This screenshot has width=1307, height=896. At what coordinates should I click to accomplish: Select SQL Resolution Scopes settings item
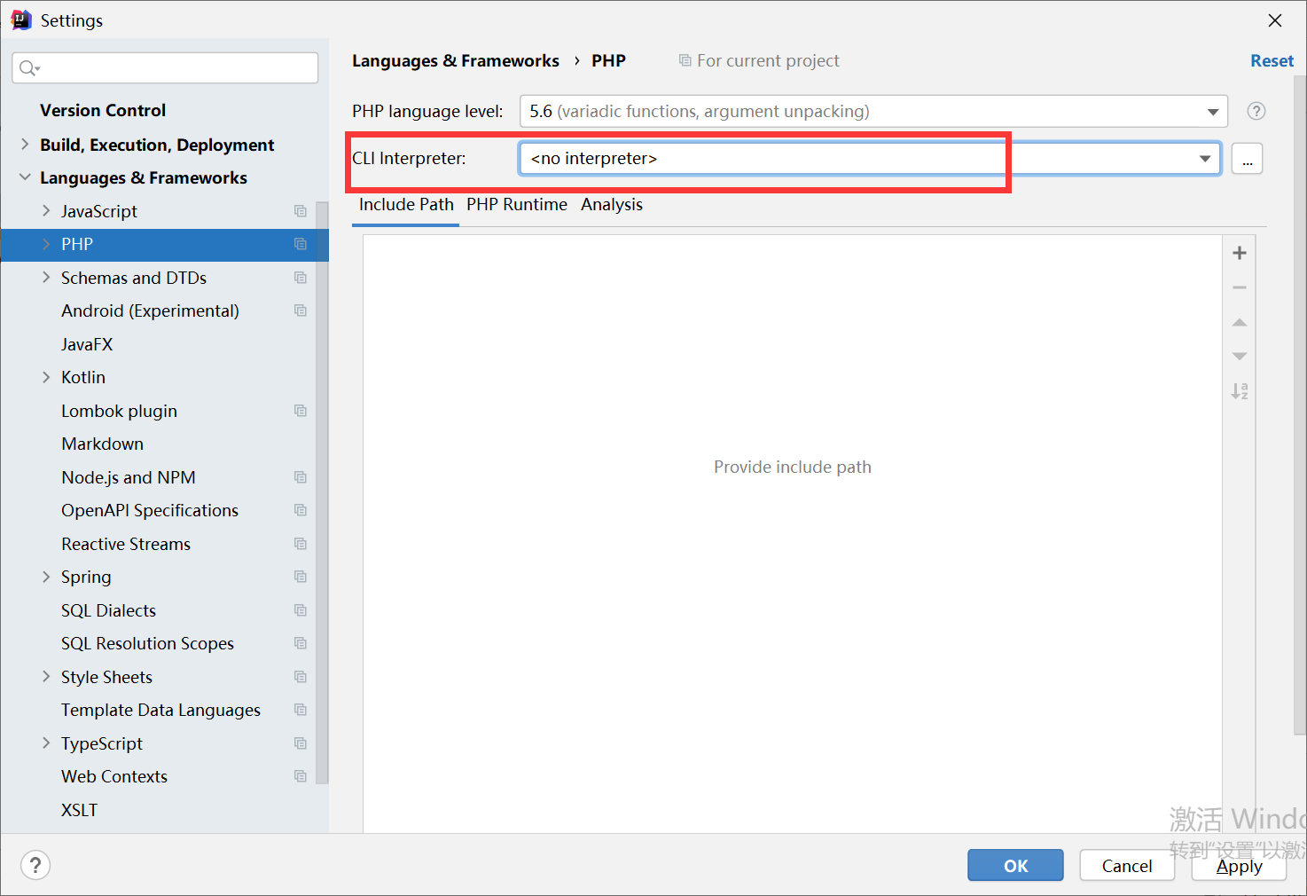(x=147, y=643)
